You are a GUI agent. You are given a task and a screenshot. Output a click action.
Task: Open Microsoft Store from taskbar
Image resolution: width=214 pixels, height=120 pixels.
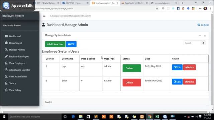click(88, 117)
